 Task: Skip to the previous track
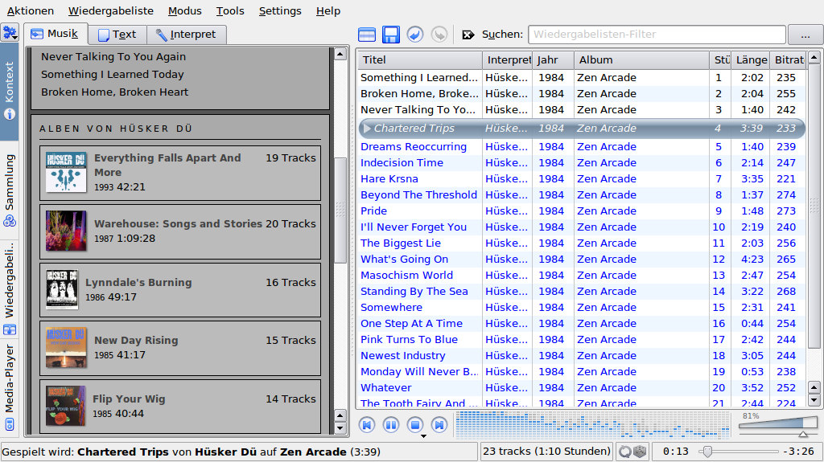tap(367, 424)
